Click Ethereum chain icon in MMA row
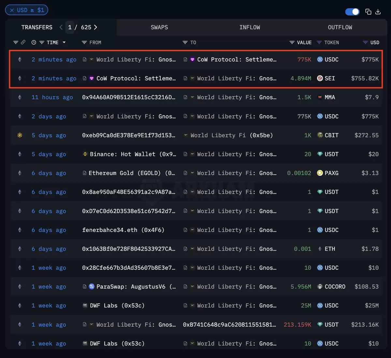This screenshot has width=391, height=358. pyautogui.click(x=20, y=97)
